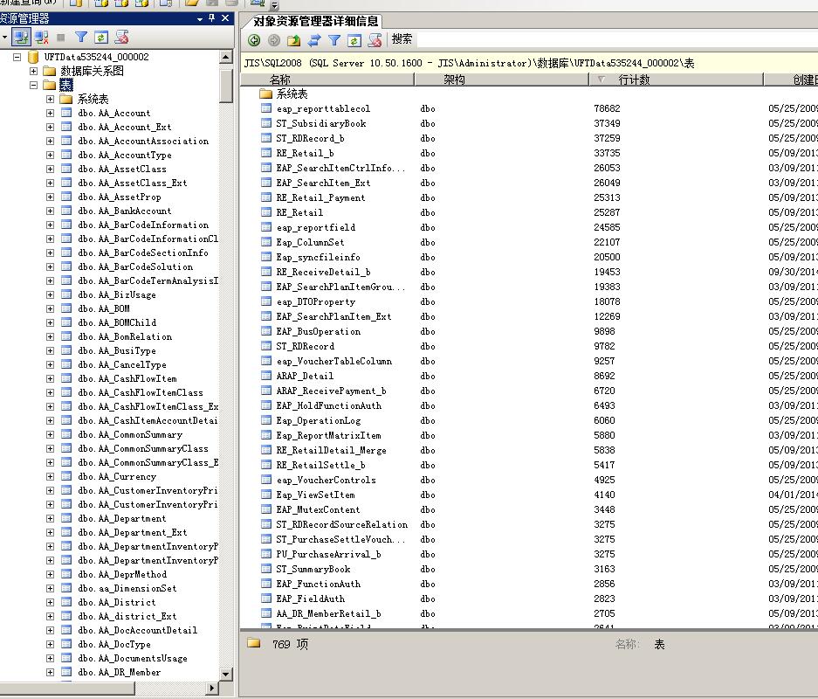Expand the 数据库关系图 node
The width and height of the screenshot is (818, 699).
pyautogui.click(x=33, y=71)
